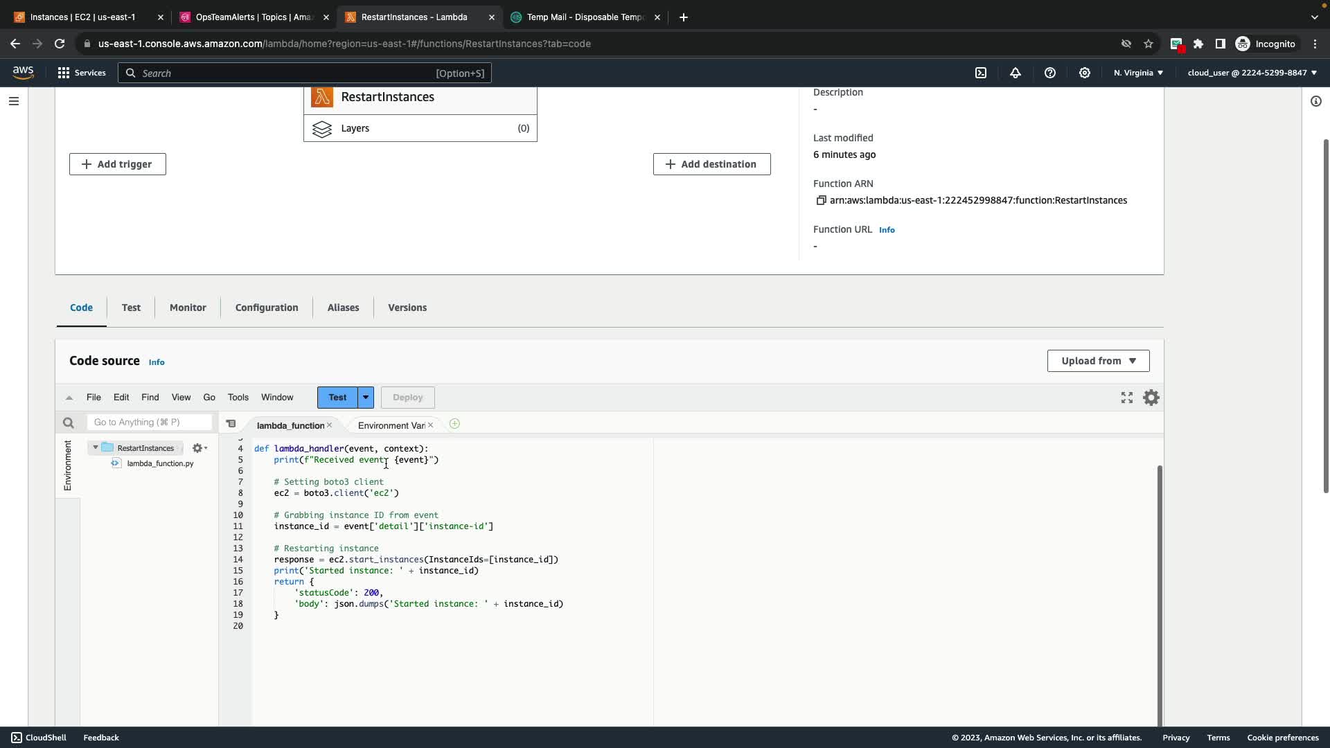Open the N. Virginia region selector
Image resolution: width=1330 pixels, height=748 pixels.
[x=1138, y=73]
